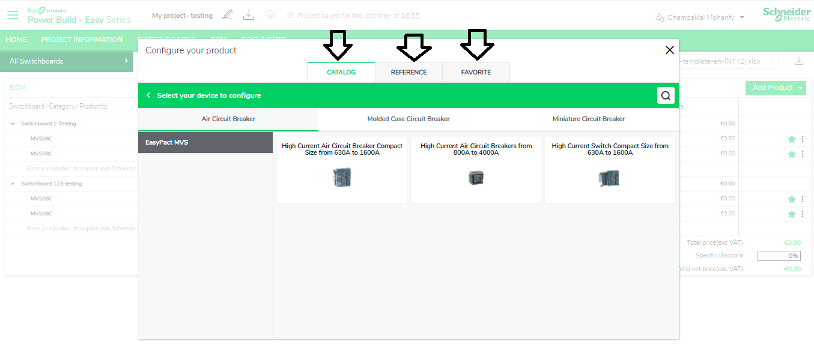The height and width of the screenshot is (351, 814).
Task: Go back using the chevron beside Select your device
Action: [x=148, y=95]
